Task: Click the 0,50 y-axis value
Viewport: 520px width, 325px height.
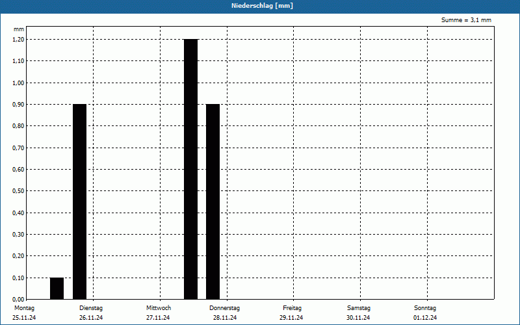Action: [x=18, y=191]
